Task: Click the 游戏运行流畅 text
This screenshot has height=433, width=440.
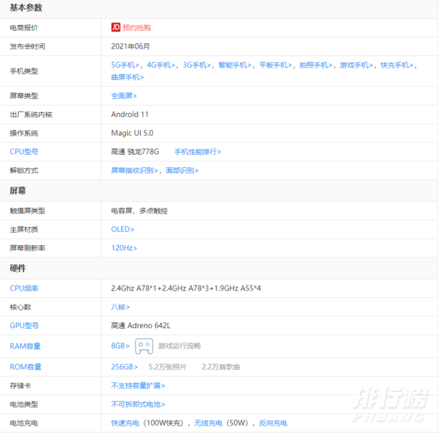Action: [180, 346]
